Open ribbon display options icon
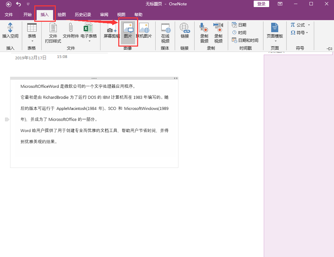This screenshot has width=334, height=257. point(280,4)
